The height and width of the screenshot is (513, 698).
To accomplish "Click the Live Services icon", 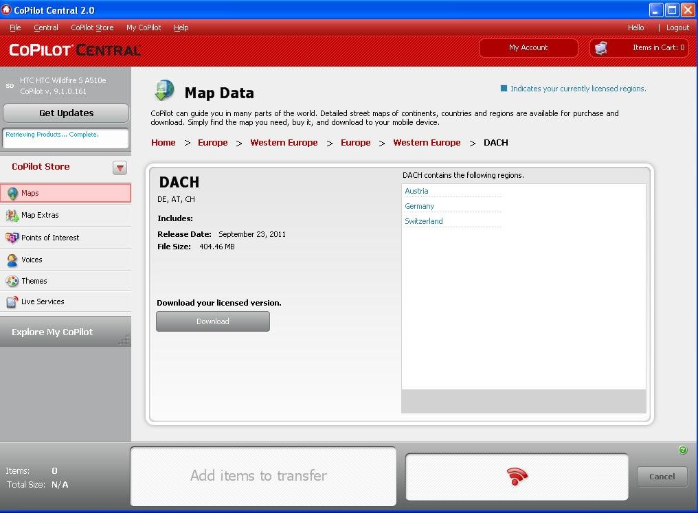I will pos(12,302).
